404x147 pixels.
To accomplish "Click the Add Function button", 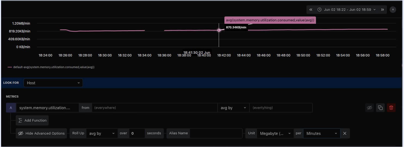I will tap(32, 120).
